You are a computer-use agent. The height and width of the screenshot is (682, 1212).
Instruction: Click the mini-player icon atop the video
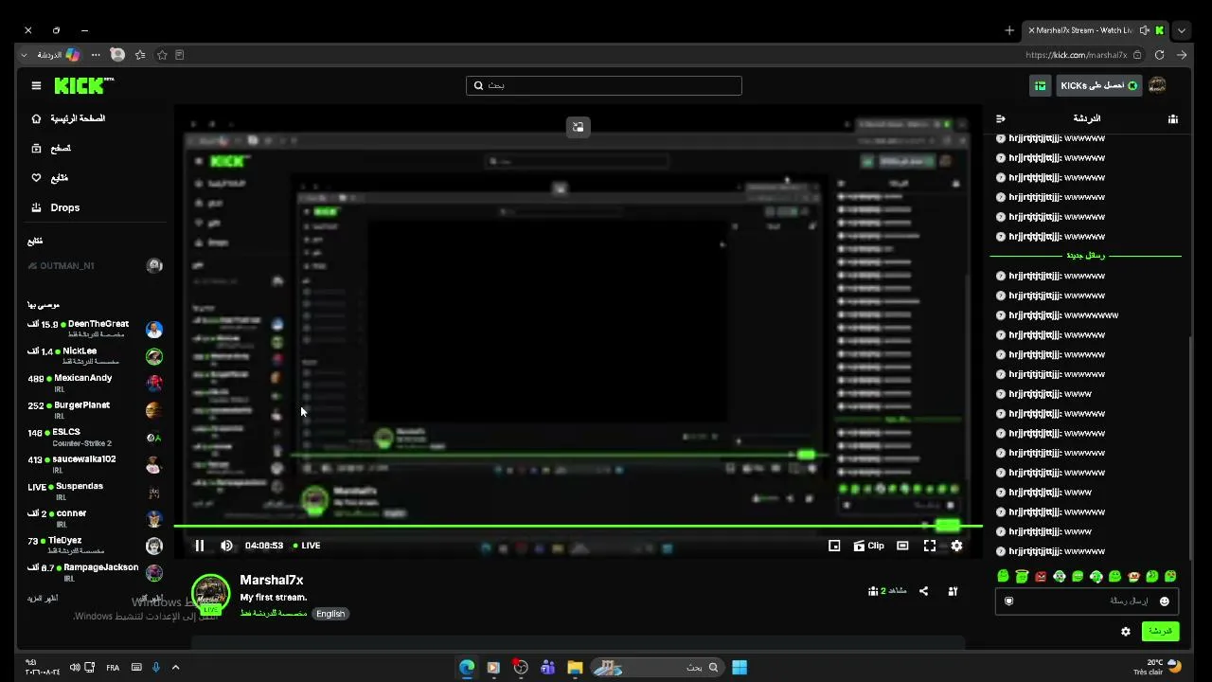pos(578,127)
